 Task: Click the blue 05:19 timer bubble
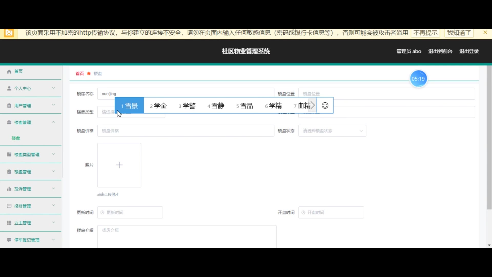(x=418, y=79)
